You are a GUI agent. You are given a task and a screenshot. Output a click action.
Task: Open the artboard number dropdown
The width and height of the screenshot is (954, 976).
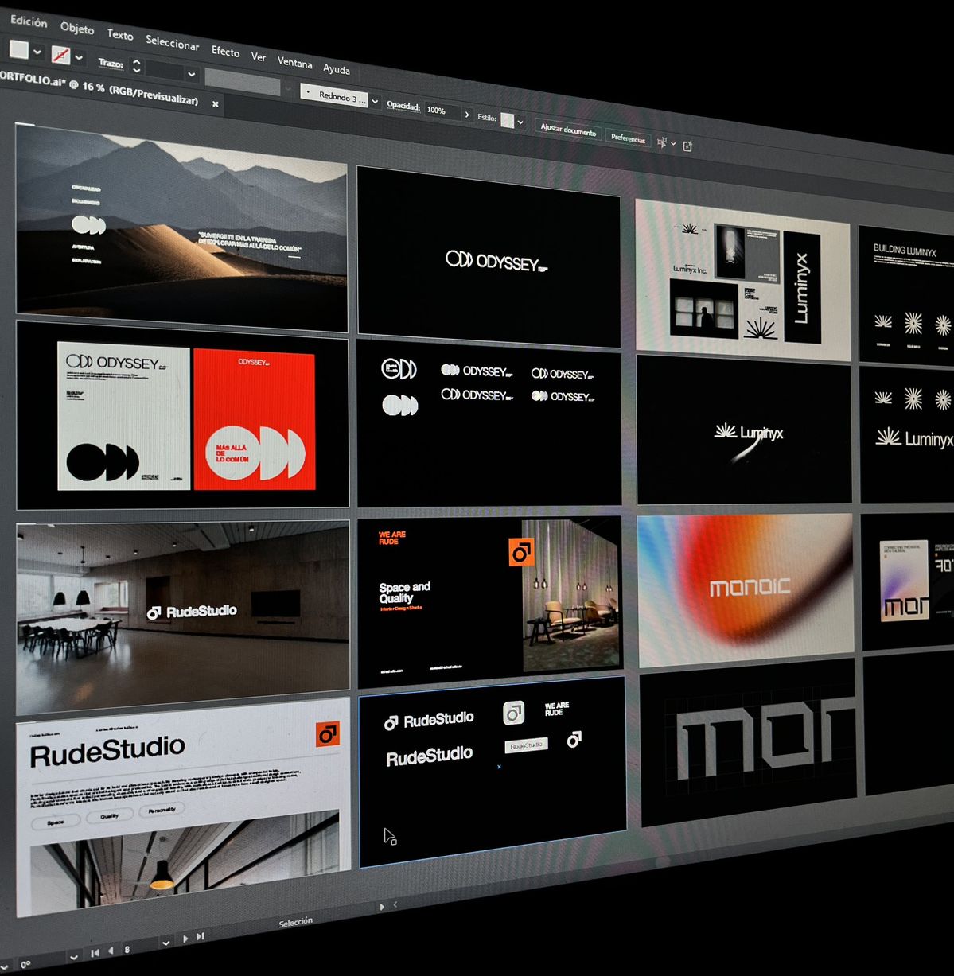coord(165,943)
